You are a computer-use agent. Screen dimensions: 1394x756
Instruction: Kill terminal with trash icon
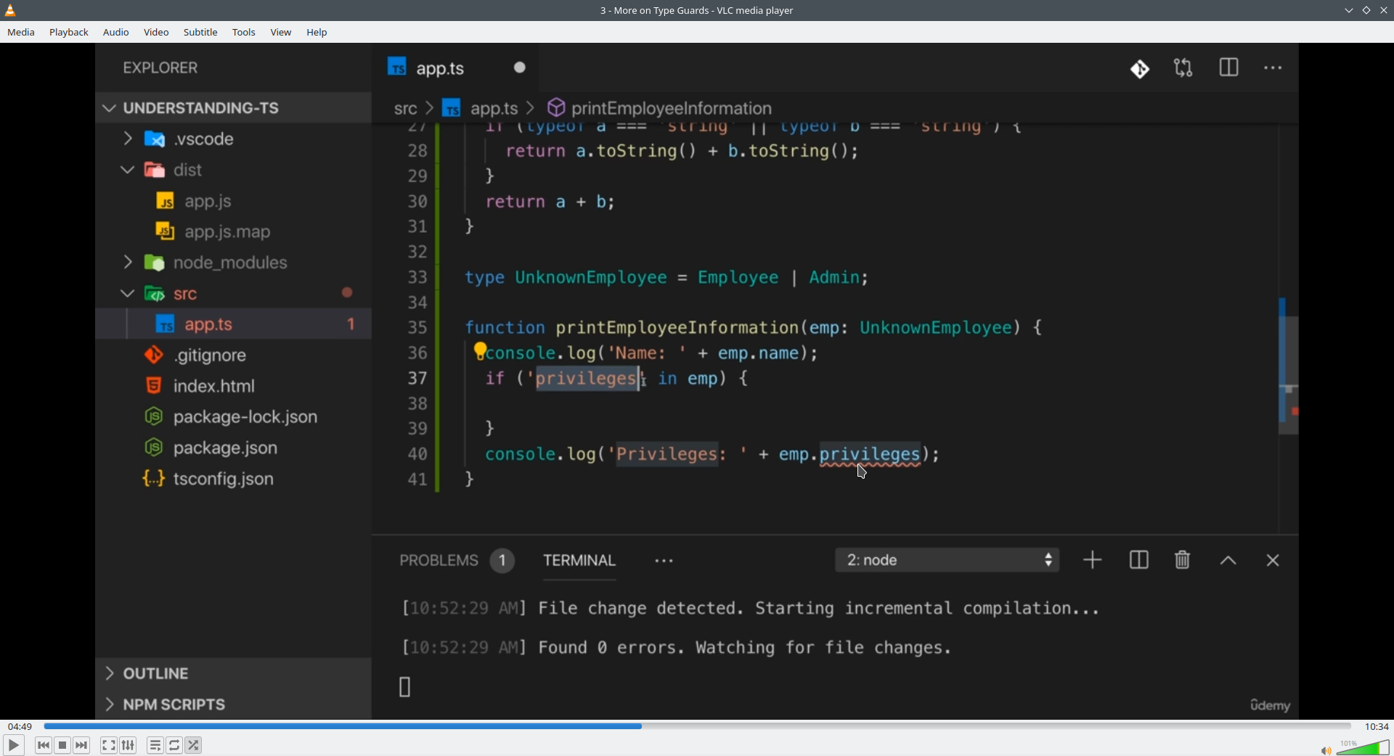point(1183,561)
